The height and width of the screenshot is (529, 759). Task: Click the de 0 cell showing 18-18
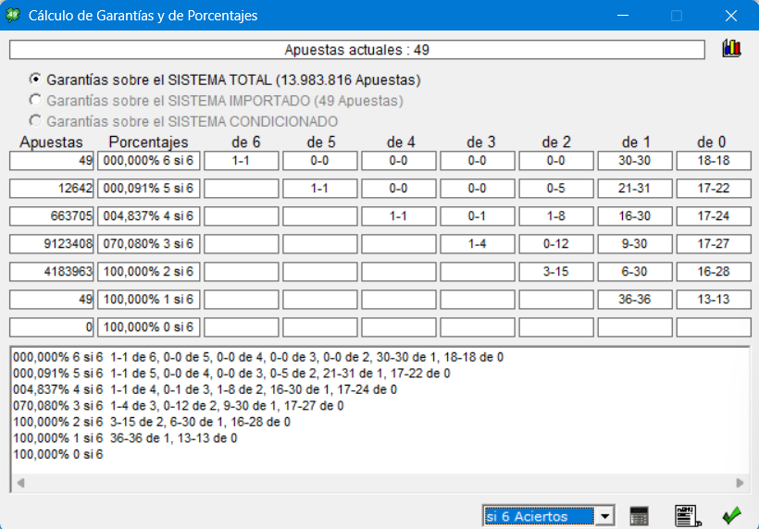coord(714,161)
